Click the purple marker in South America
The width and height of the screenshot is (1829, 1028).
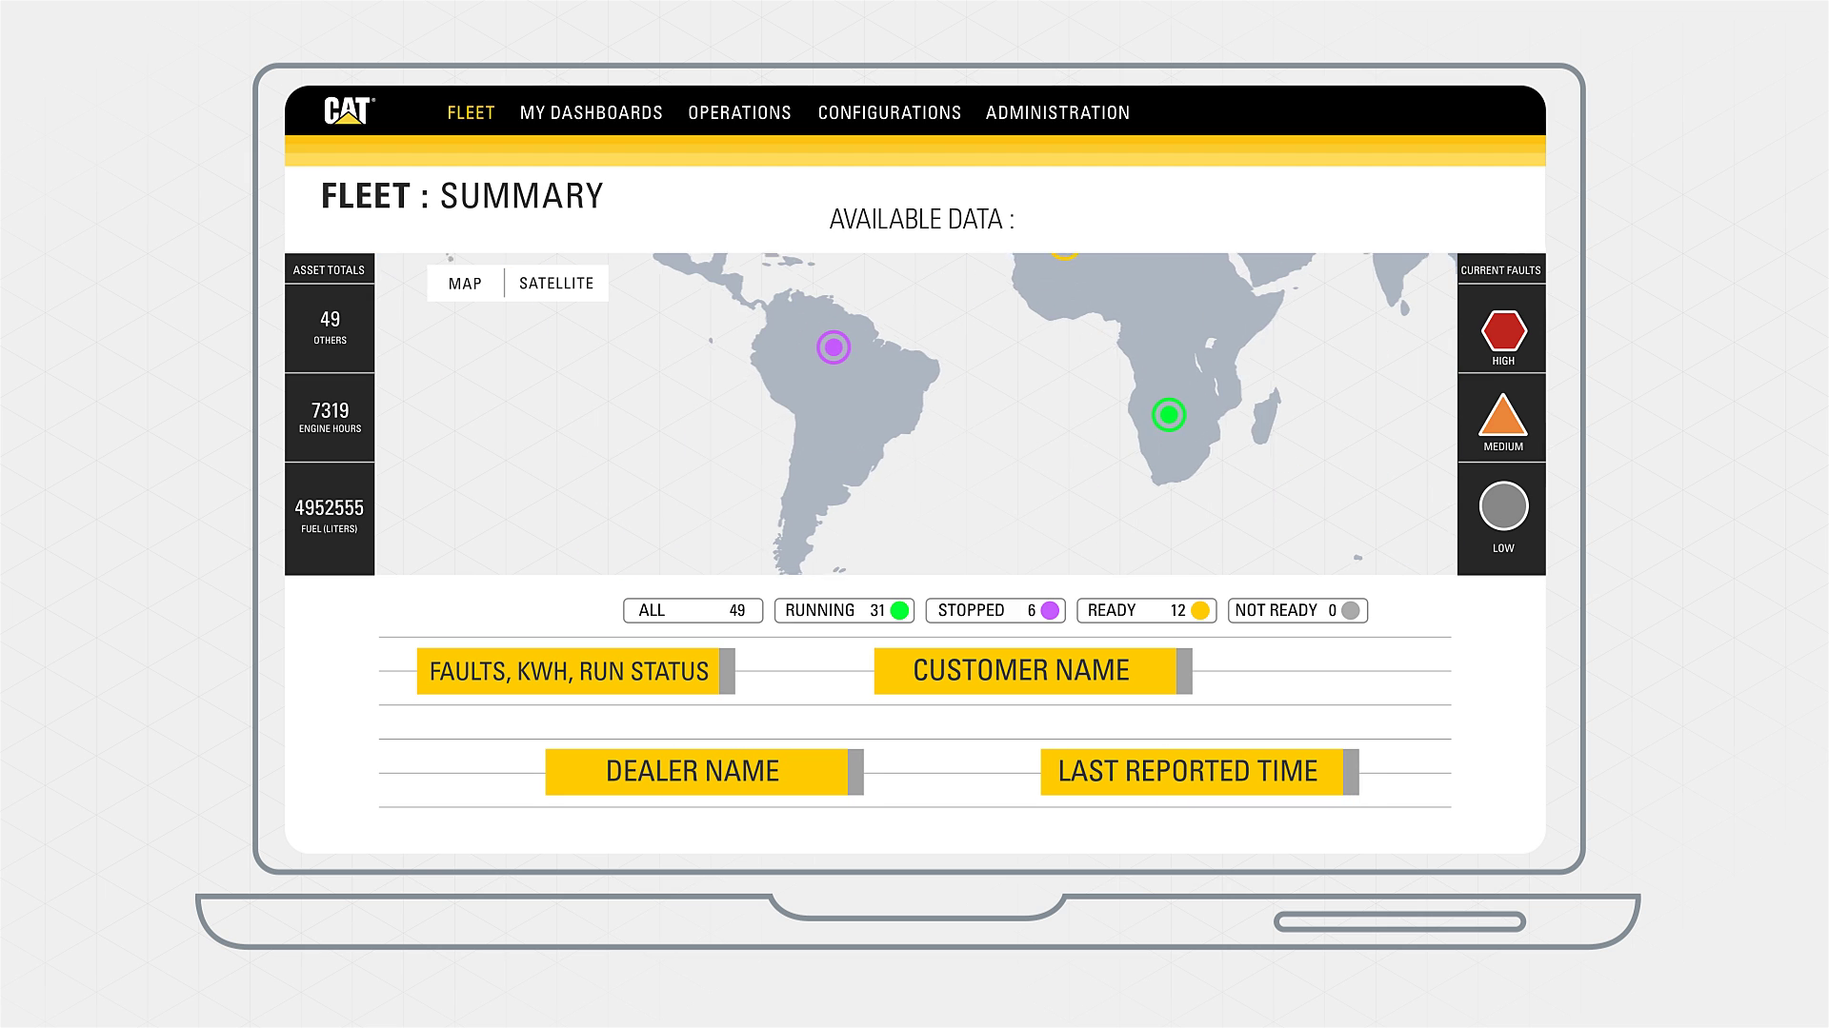[x=834, y=347]
